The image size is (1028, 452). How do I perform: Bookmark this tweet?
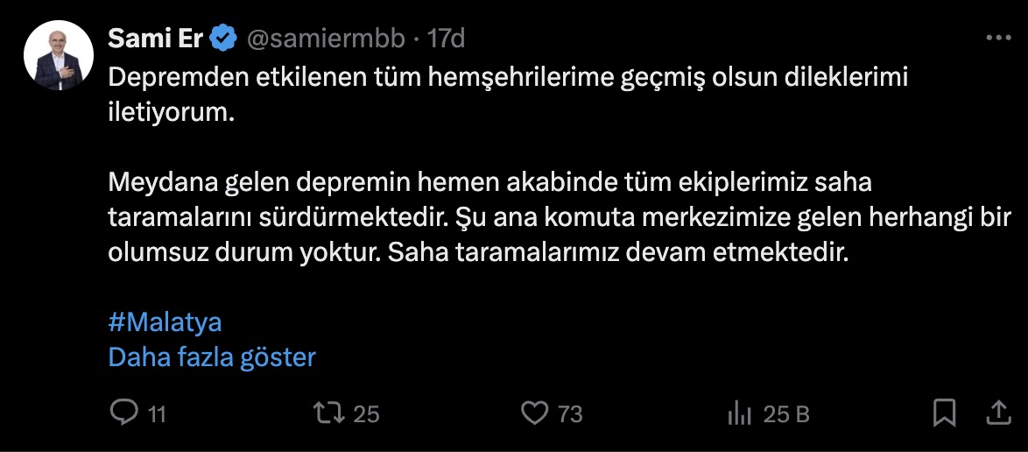944,413
